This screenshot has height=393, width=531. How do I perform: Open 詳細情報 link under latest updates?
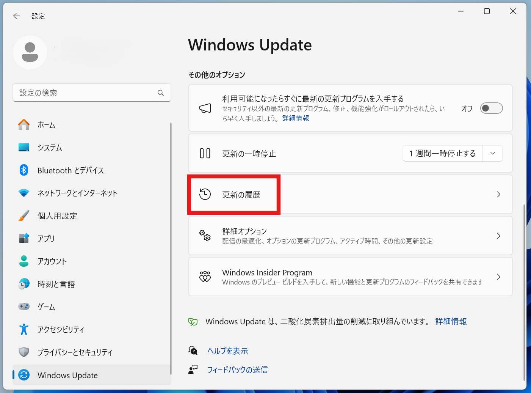(296, 118)
